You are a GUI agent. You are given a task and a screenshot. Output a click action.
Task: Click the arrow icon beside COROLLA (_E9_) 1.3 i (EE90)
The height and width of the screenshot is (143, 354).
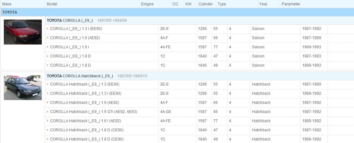click(48, 29)
